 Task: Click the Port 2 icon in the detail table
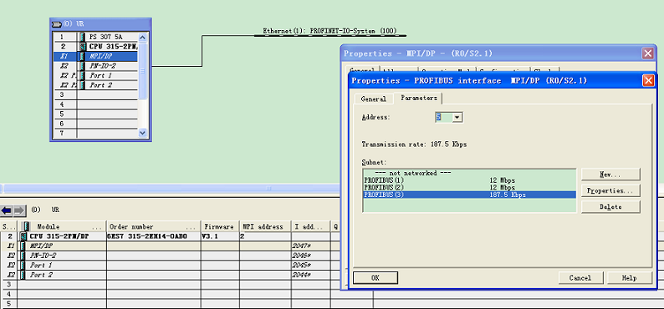point(23,276)
